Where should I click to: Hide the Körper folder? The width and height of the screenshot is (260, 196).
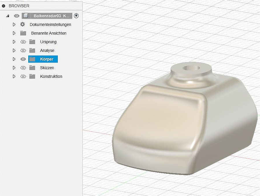click(x=23, y=59)
